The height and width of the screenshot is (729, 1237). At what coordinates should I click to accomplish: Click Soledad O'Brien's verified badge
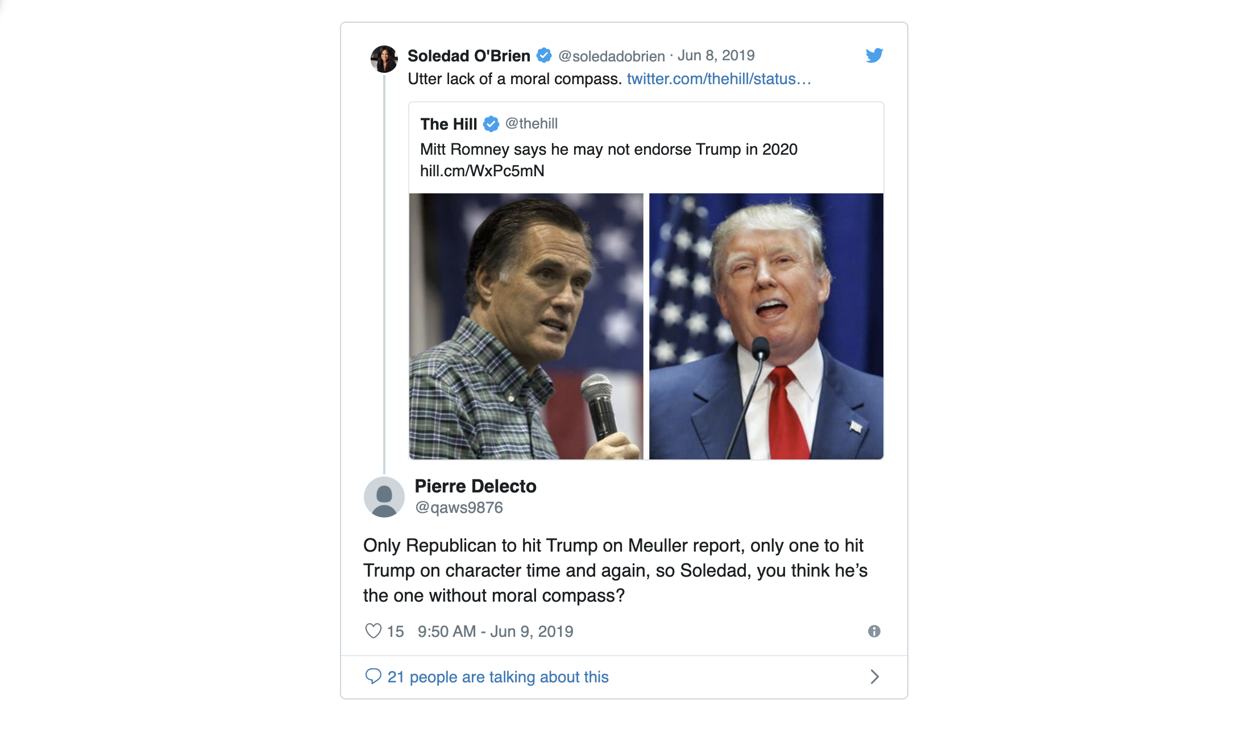[x=544, y=55]
